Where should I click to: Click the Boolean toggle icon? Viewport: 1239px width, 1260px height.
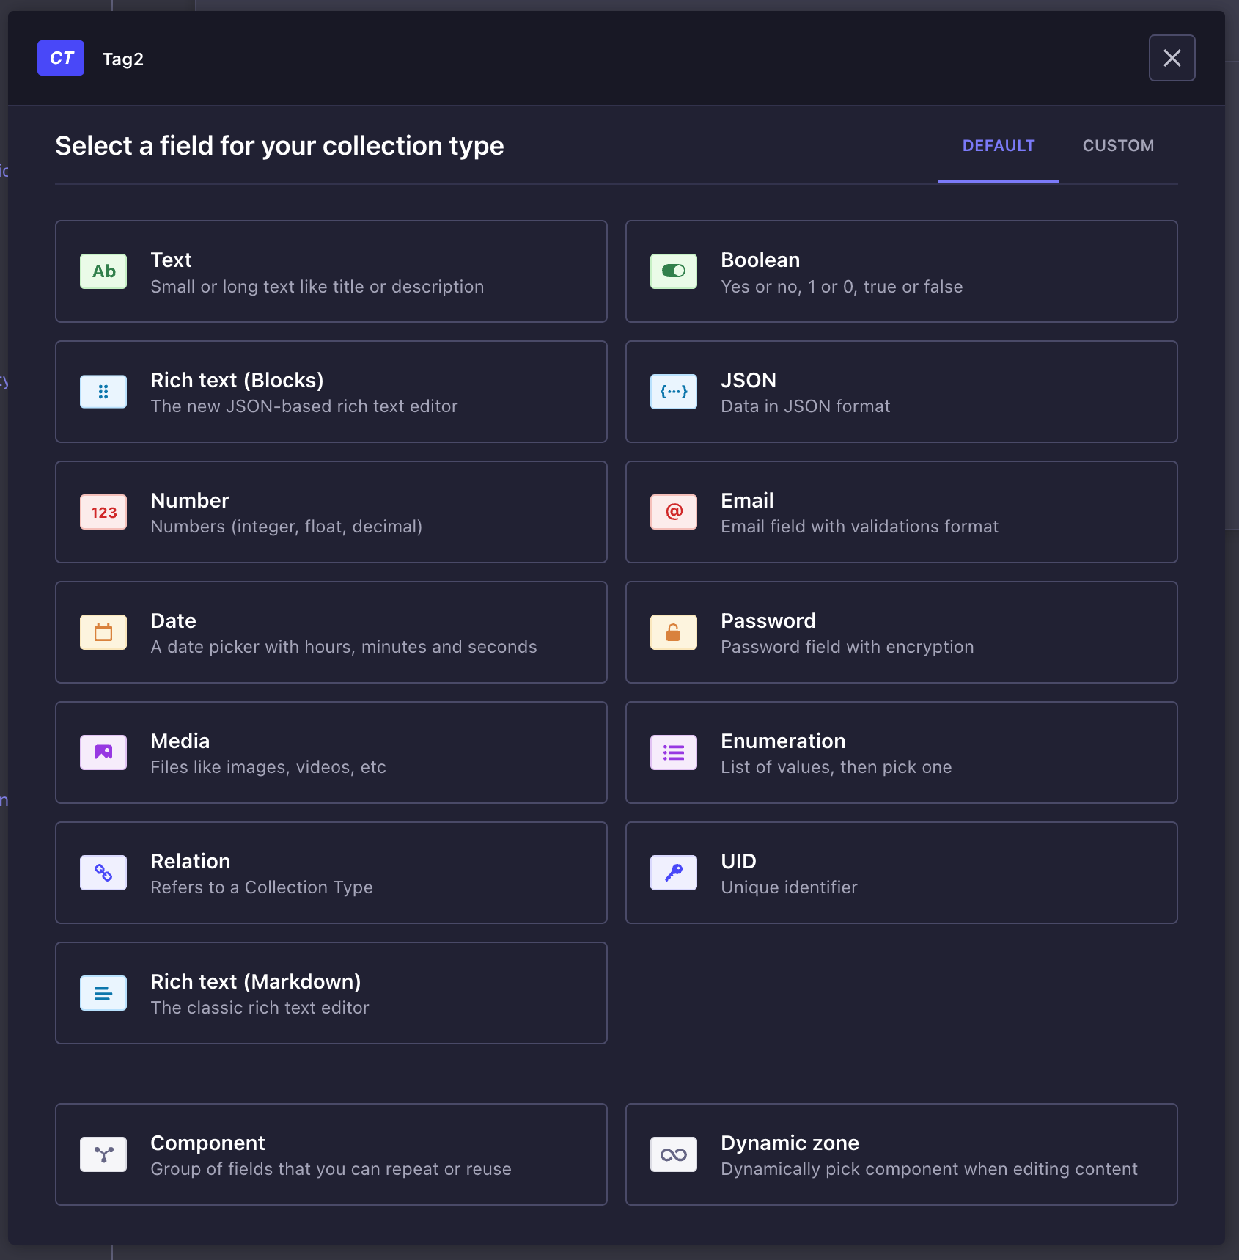coord(674,271)
